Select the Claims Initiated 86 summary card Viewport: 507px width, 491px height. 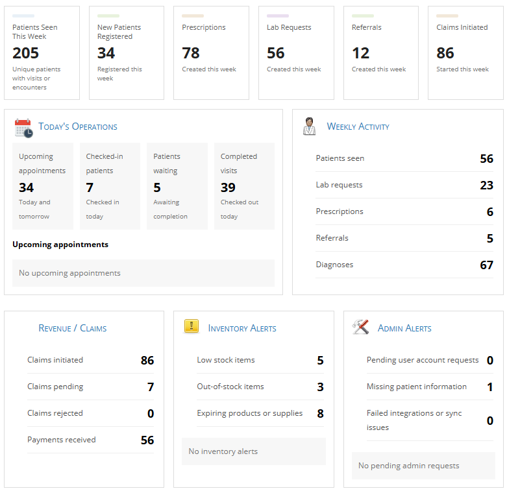pyautogui.click(x=465, y=53)
